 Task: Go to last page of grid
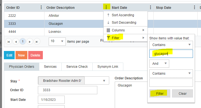point(37,42)
